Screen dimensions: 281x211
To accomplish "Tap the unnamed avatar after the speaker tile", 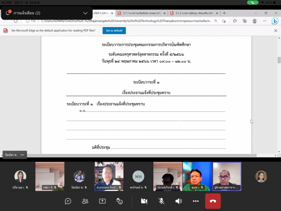I will pyautogui.click(x=261, y=176).
